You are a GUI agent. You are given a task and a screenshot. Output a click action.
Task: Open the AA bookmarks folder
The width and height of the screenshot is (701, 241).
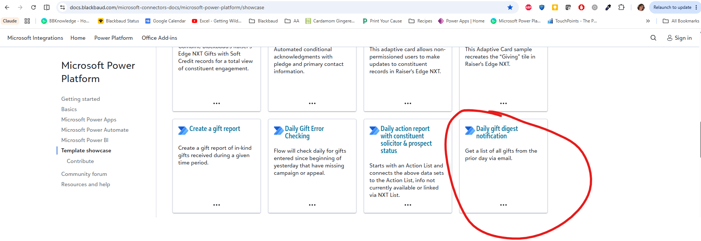point(292,21)
